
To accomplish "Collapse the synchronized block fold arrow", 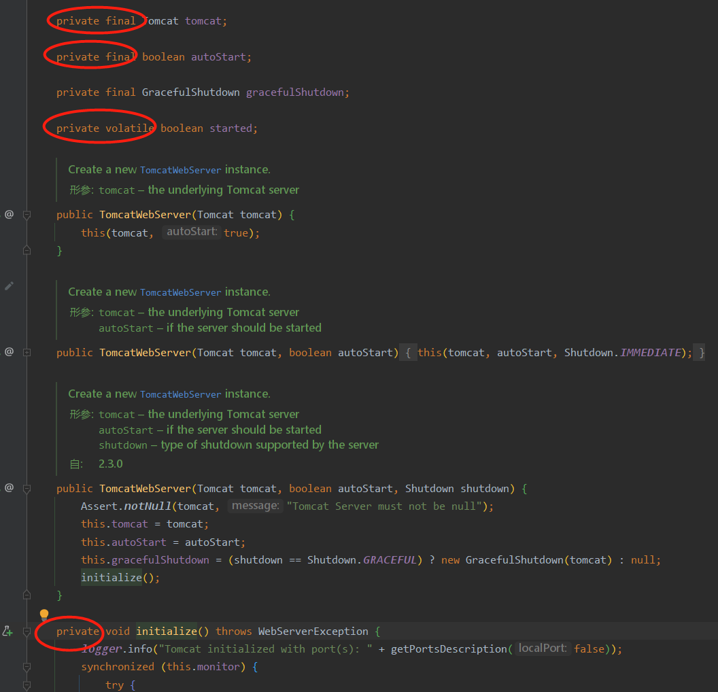I will pos(27,666).
